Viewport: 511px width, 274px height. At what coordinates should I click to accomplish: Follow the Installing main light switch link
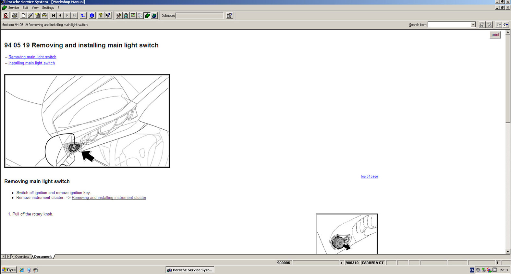point(31,63)
